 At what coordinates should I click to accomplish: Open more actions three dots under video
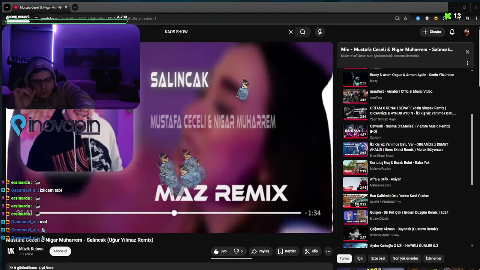328,251
